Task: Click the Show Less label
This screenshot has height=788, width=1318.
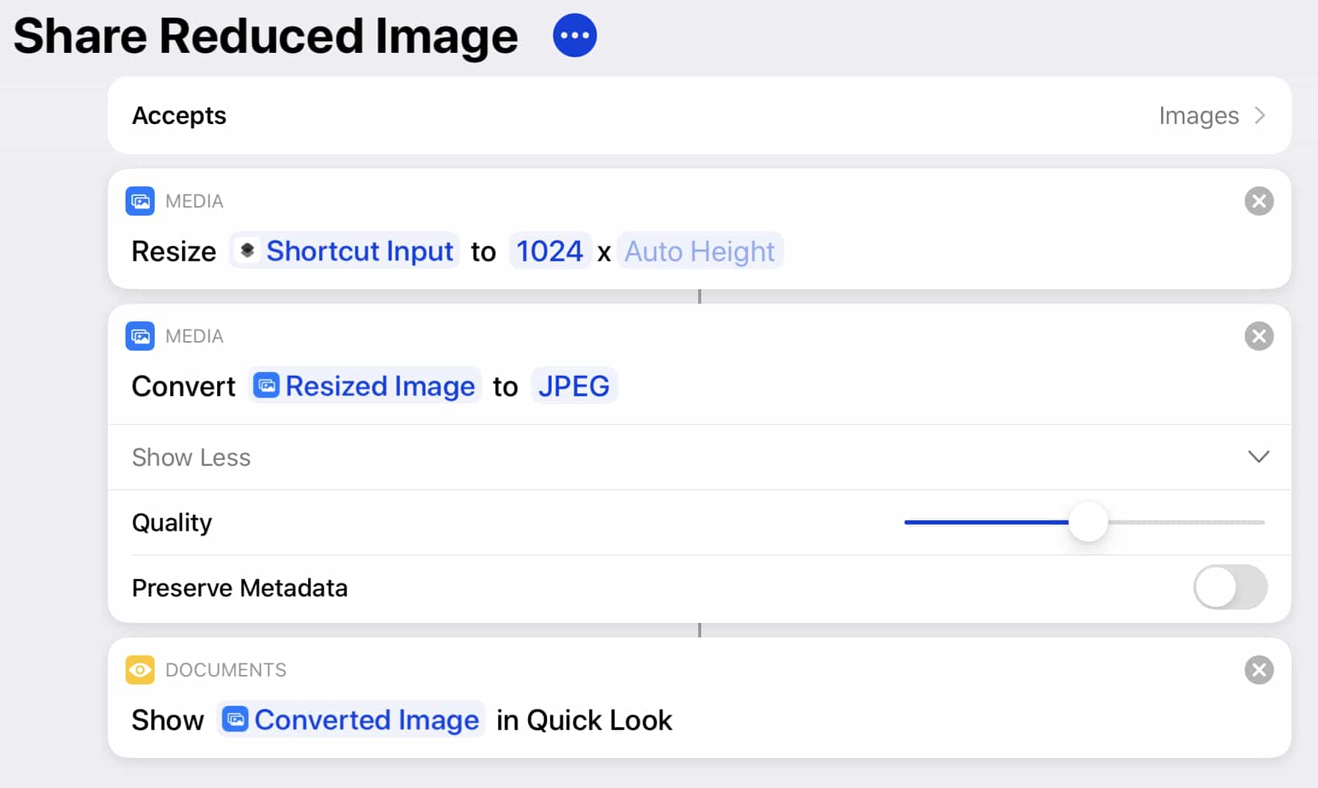Action: click(x=191, y=457)
